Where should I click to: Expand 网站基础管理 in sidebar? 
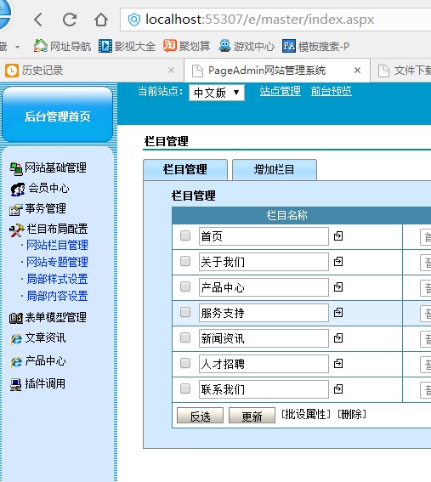(x=48, y=168)
